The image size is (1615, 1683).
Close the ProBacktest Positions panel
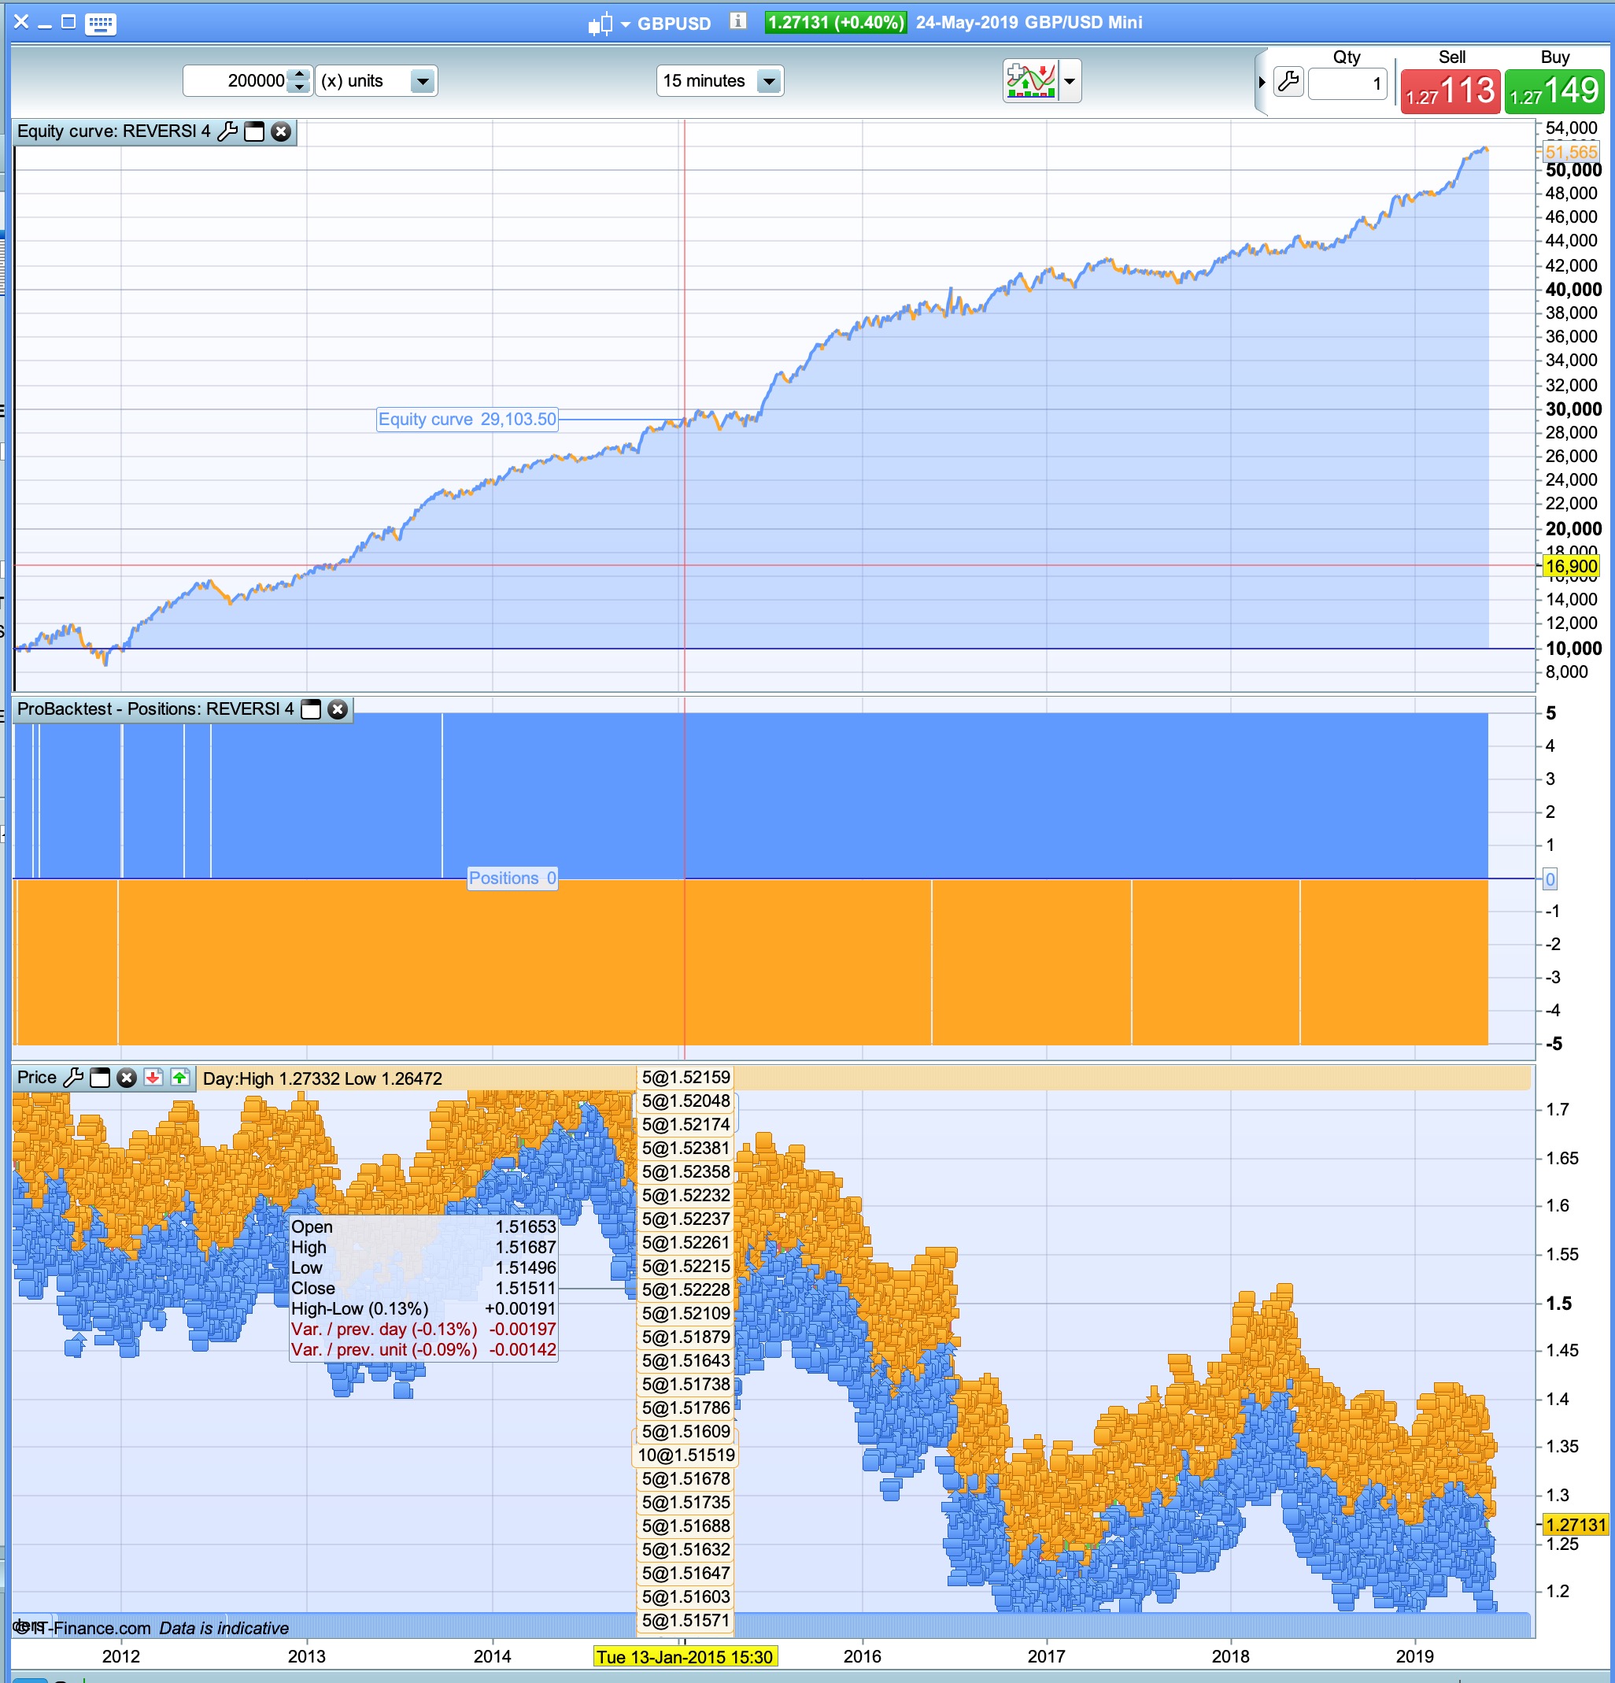click(x=338, y=709)
